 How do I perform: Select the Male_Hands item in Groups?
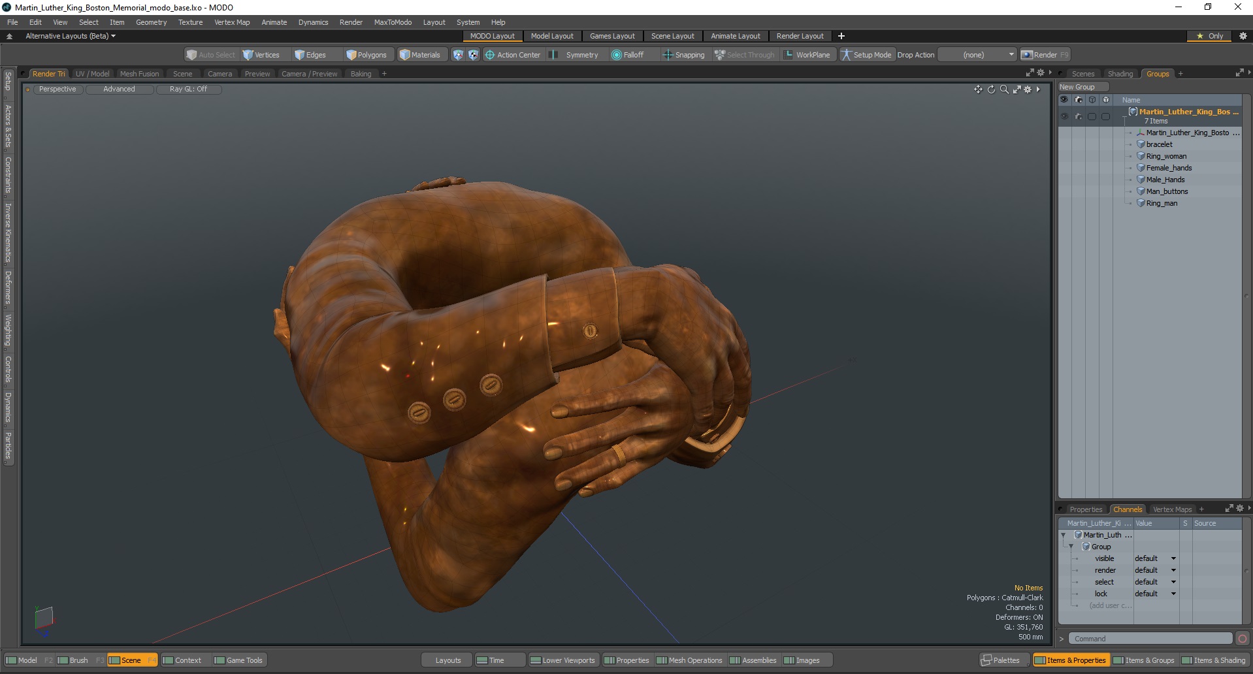tap(1165, 180)
